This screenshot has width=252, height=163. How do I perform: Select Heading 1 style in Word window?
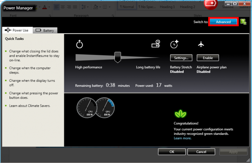[167, 7]
